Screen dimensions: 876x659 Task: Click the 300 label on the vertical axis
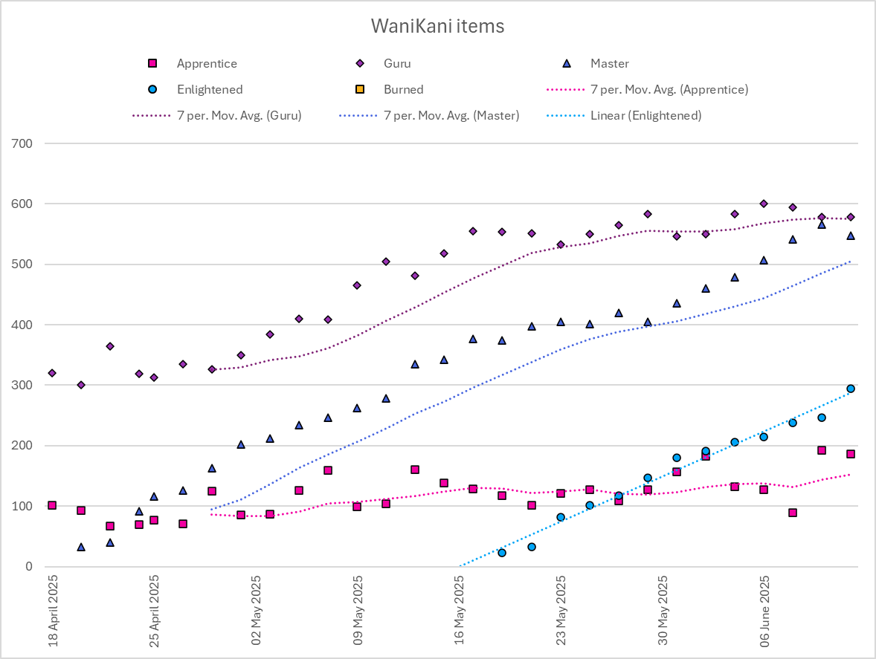pyautogui.click(x=22, y=385)
